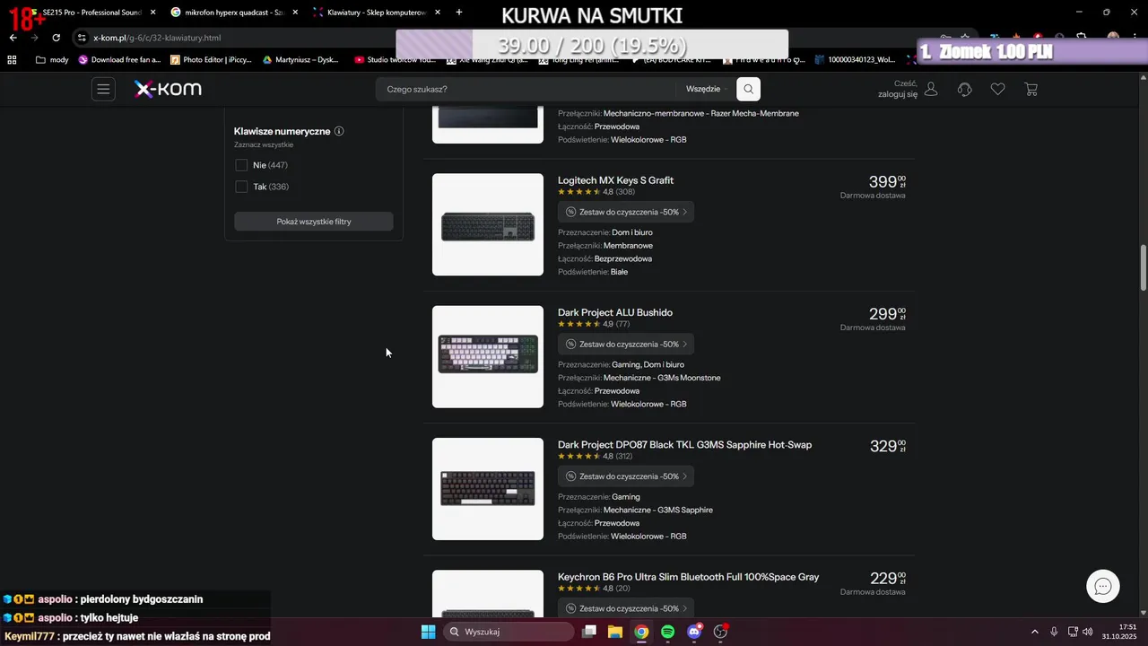This screenshot has height=646, width=1148.
Task: Expand Zestaw do czyszczenia for Logitech MX Keys
Action: (x=625, y=212)
